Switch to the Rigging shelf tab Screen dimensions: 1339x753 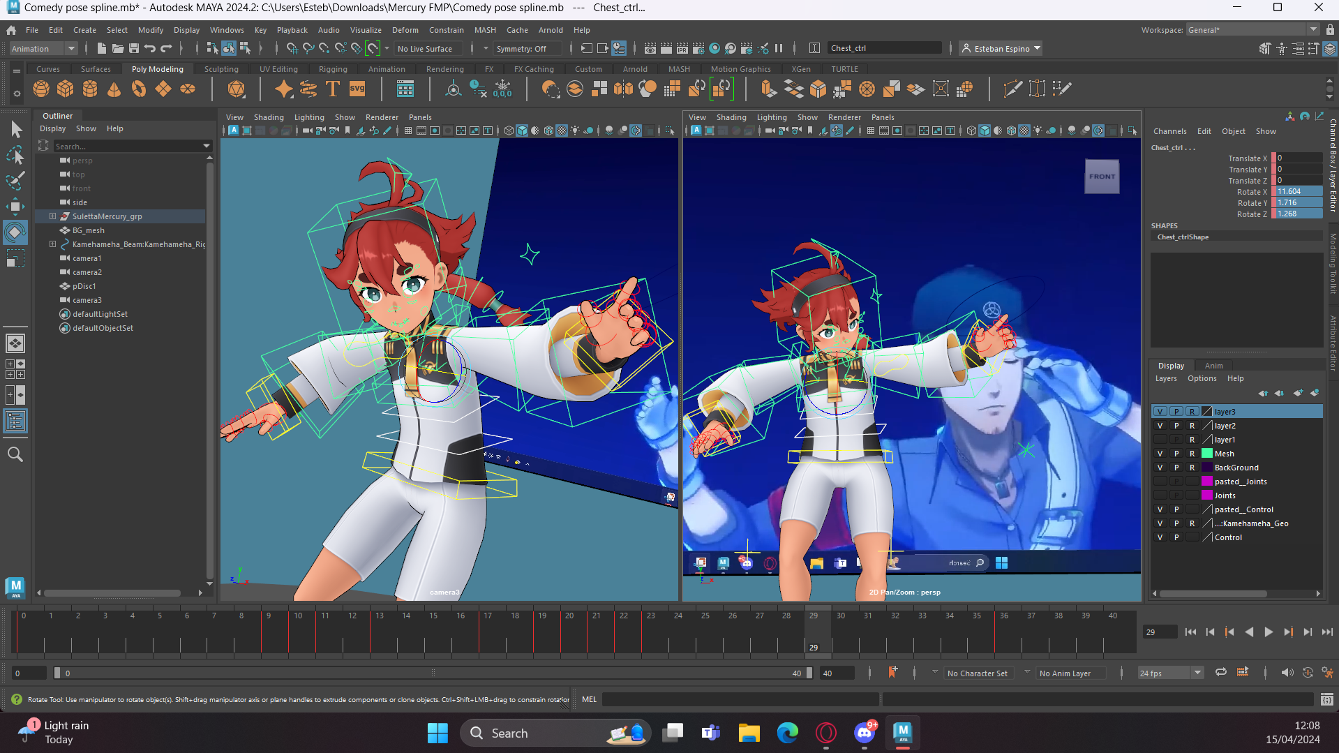[x=333, y=69]
